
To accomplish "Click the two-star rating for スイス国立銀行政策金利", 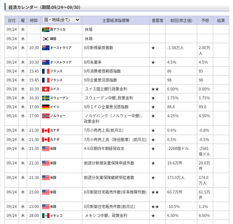I will click(x=155, y=89).
